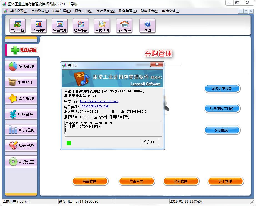Click the green square in About dialog
Screen dimensions: 256x206
[69, 143]
